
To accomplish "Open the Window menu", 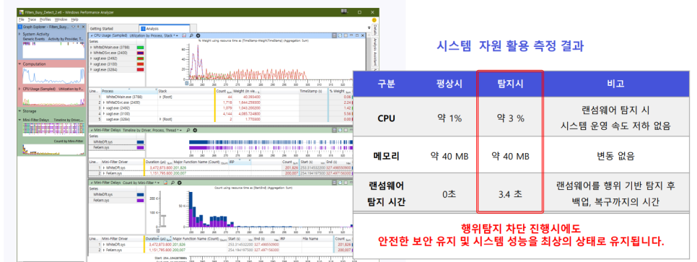I will (61, 19).
